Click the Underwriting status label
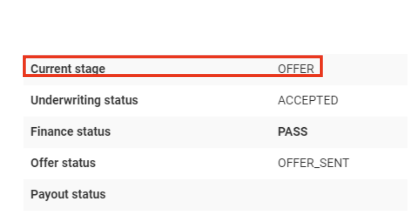Viewport: 415px width, 218px height. pos(84,100)
